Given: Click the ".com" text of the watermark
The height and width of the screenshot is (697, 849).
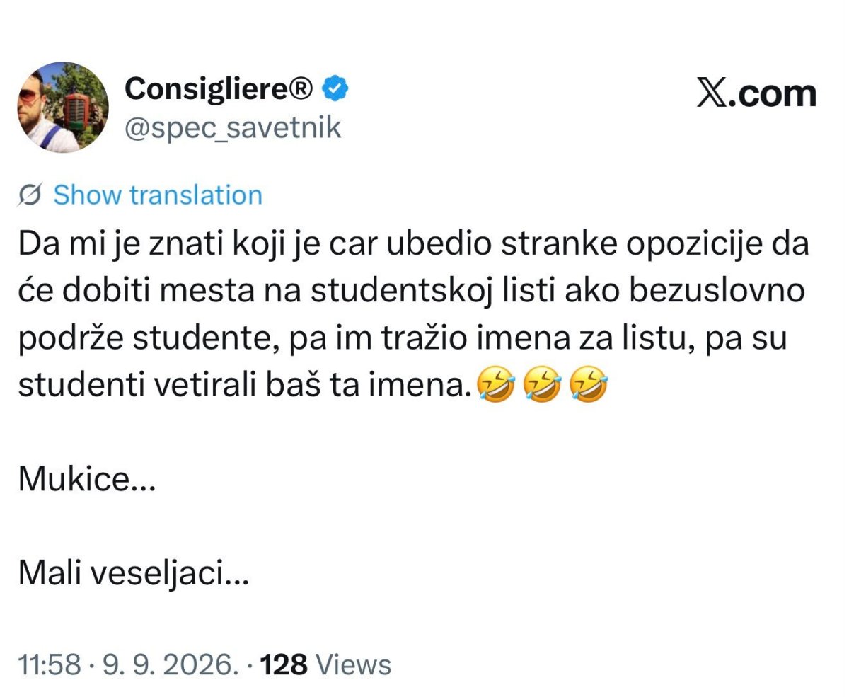Looking at the screenshot, I should coord(773,95).
